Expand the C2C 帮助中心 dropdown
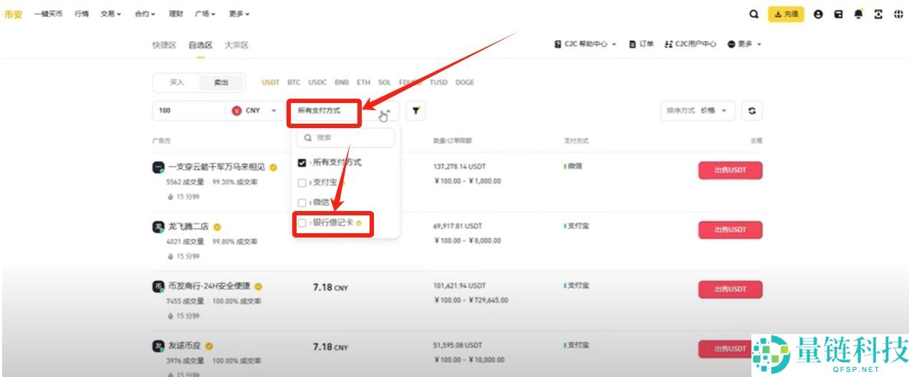Screen dimensions: 909x377 point(585,44)
